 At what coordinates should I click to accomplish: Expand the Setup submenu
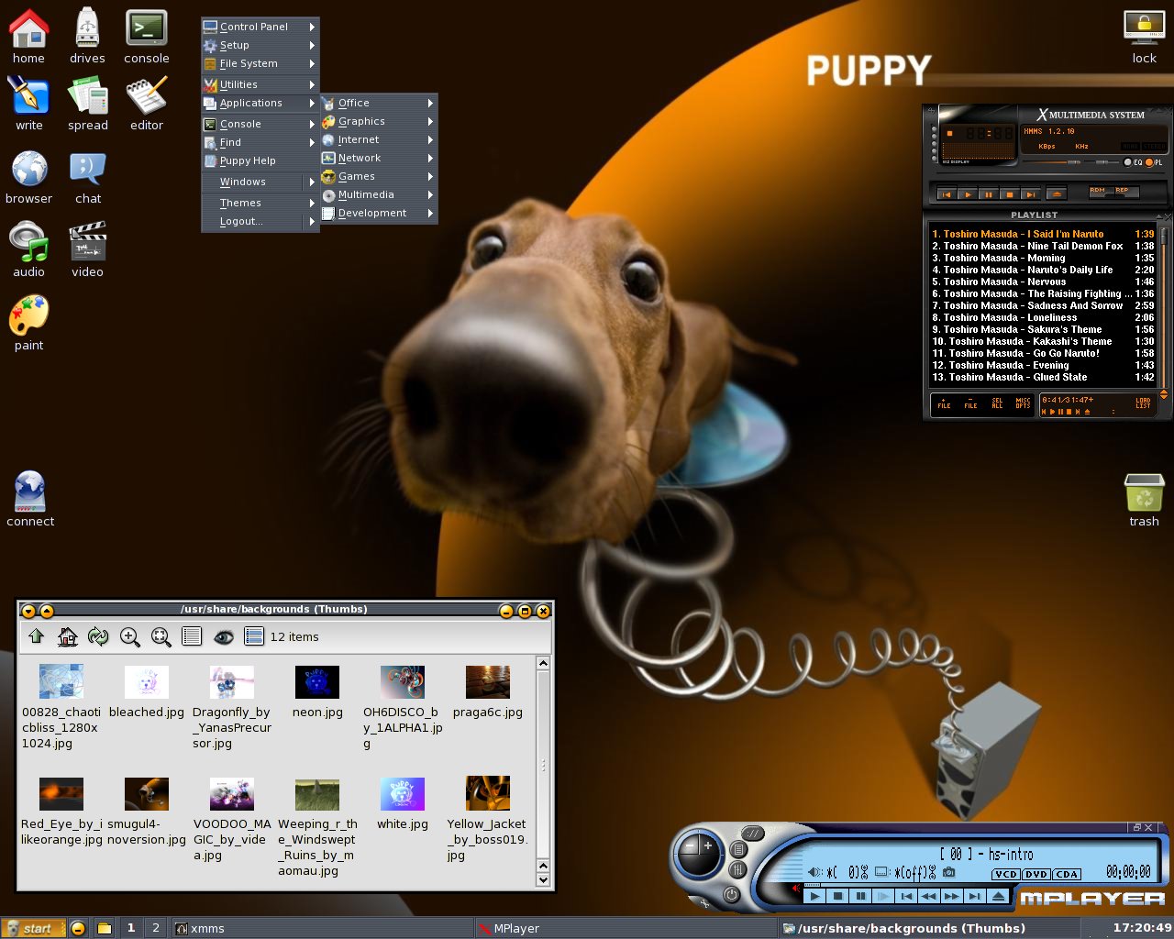click(260, 45)
